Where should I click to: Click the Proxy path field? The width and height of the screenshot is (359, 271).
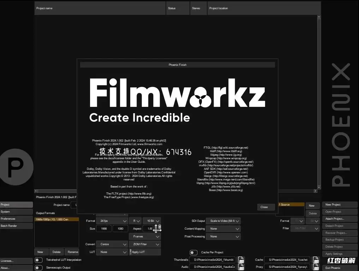287,267
